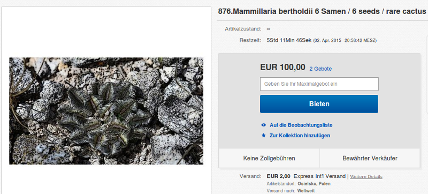Select the Keine Zollgebühren info box
Screen dimensions: 428x194
click(x=269, y=158)
